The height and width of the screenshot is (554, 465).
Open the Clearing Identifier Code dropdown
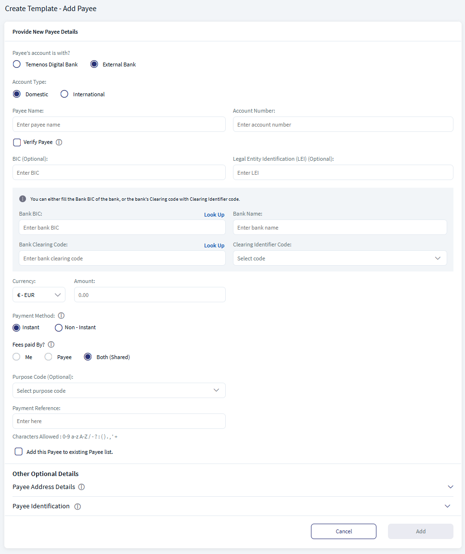click(x=340, y=258)
